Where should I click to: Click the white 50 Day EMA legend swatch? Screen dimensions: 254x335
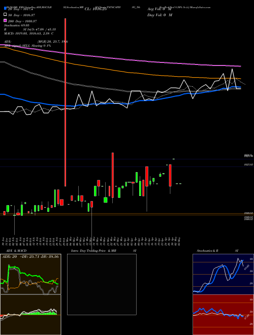coord(5,15)
